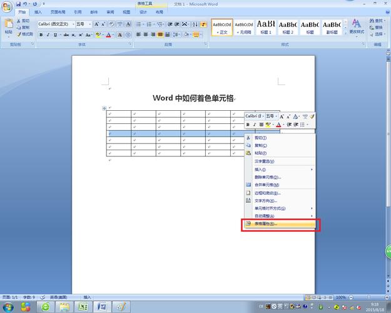Click the Paste clipboard icon in ribbon
This screenshot has height=313, width=391.
coord(9,23)
